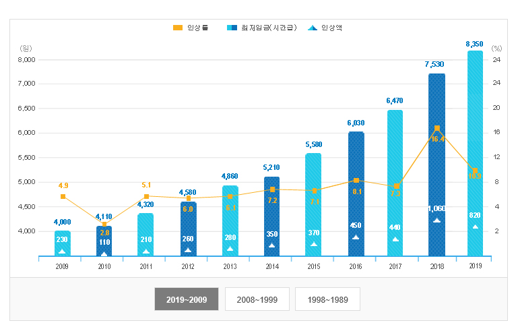Image resolution: width=518 pixels, height=327 pixels.
Task: Click the orange 인상률 legend square icon
Action: 177,28
